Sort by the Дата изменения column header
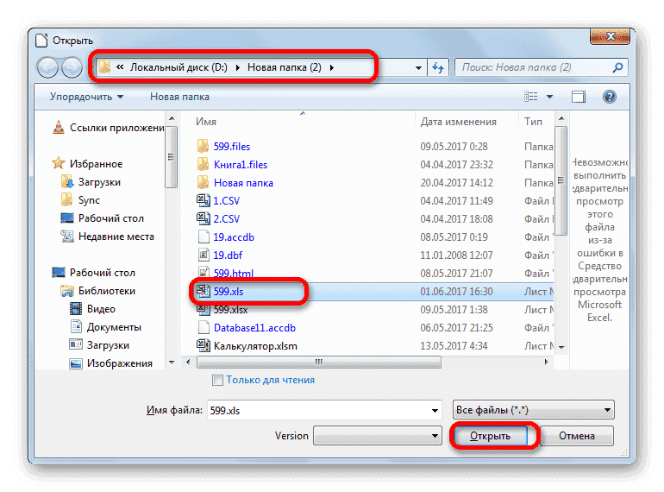 click(x=458, y=122)
